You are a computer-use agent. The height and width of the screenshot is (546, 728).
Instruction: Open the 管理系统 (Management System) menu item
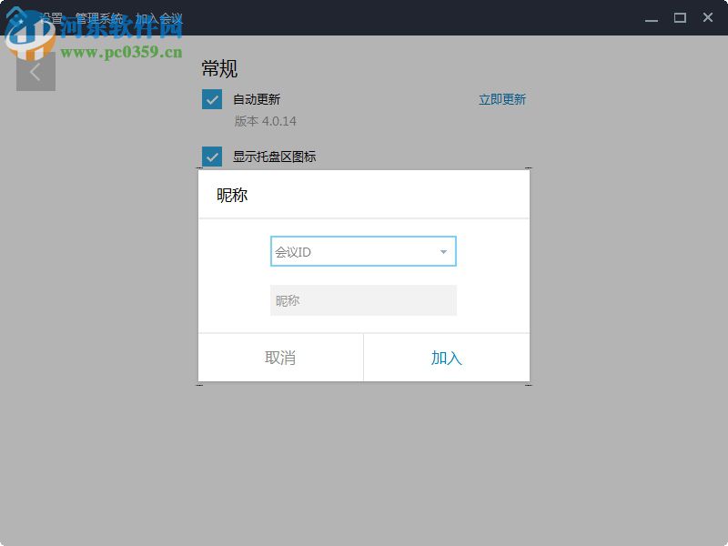click(x=100, y=14)
